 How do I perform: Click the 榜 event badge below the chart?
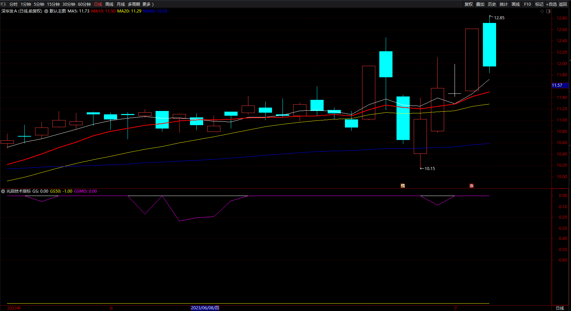pos(403,186)
